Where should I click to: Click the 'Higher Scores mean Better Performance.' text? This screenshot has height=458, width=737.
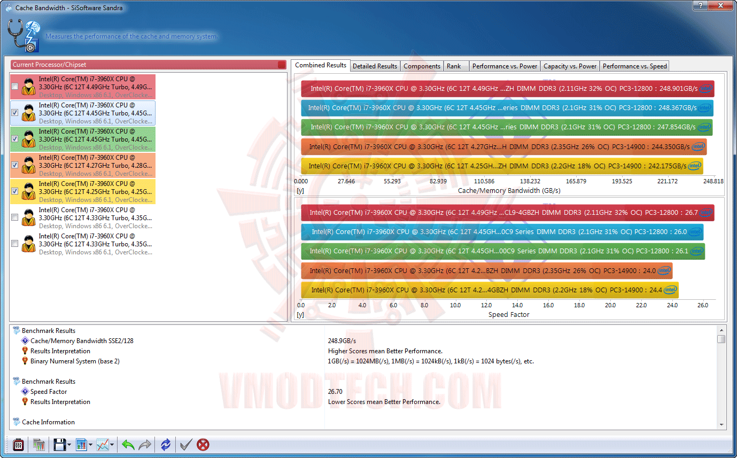pyautogui.click(x=385, y=351)
